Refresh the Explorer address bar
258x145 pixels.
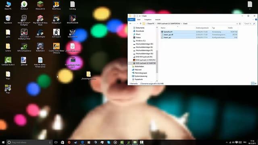coord(240,24)
